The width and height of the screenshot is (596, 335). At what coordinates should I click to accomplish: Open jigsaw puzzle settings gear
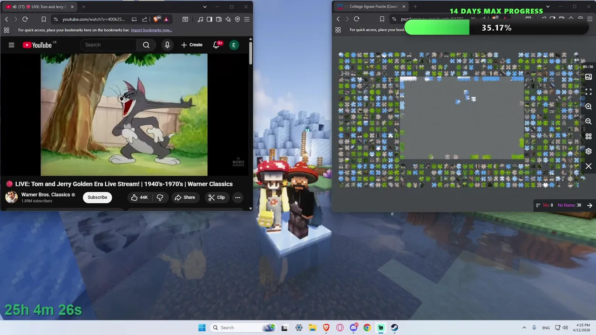pos(589,151)
